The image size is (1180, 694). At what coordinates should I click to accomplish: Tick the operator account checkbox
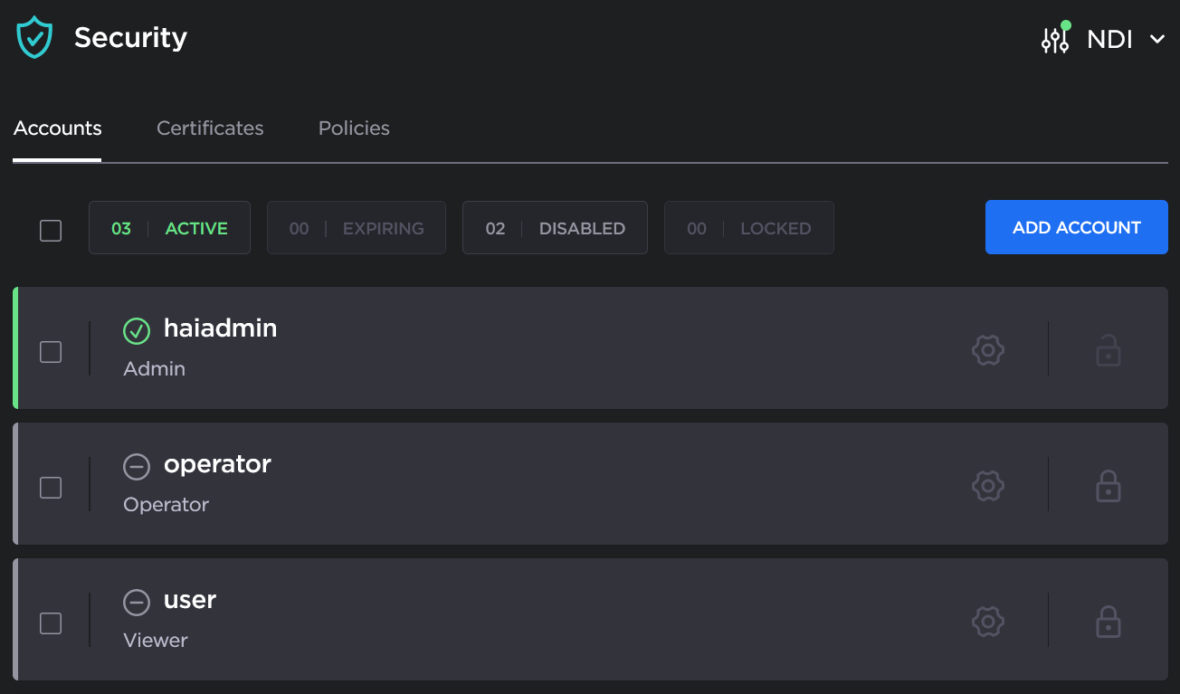click(x=51, y=488)
